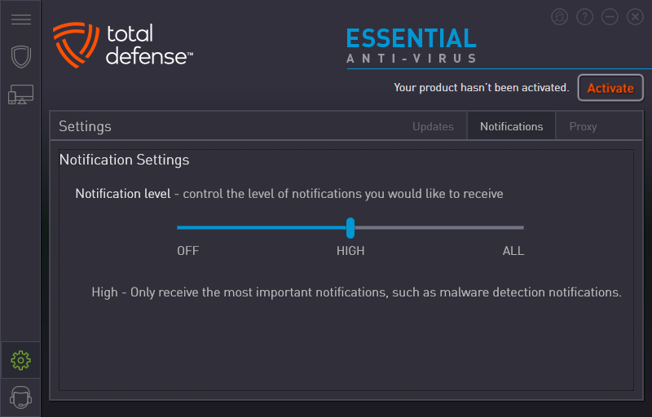Select the Notifications tab
Screen dimensions: 652x417
pos(511,126)
